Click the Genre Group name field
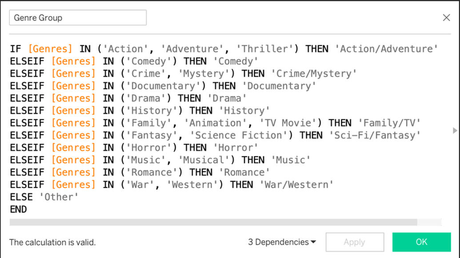This screenshot has width=460, height=258. coord(78,18)
